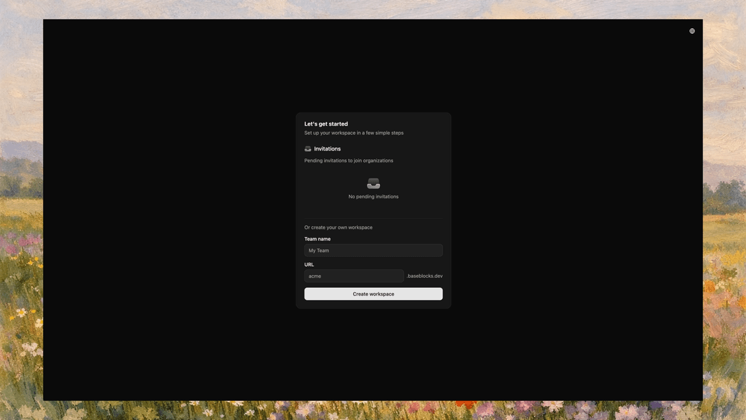This screenshot has height=420, width=746.
Task: Click 'Pending invitations to join organizations' description
Action: click(349, 160)
